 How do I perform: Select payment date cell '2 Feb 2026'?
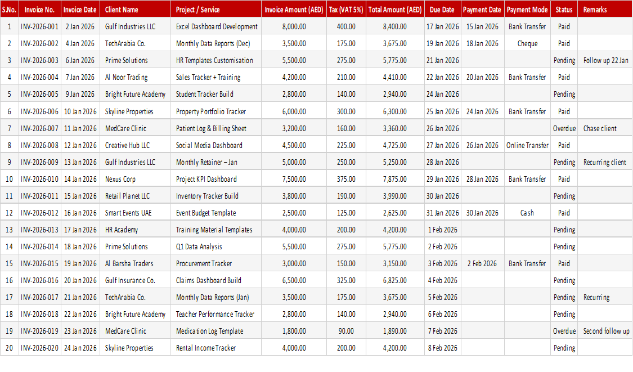click(482, 263)
